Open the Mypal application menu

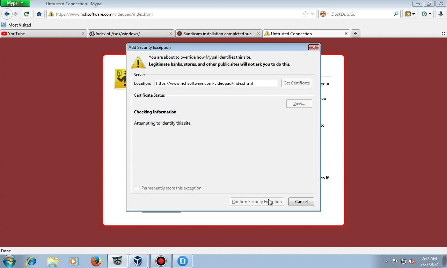[x=15, y=3]
